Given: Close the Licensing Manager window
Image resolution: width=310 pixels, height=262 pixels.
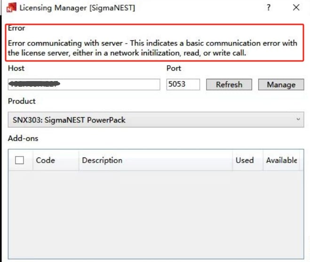Looking at the screenshot, I should pos(296,7).
